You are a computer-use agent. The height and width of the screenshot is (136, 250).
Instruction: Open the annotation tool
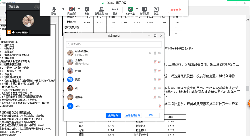(x=156, y=11)
